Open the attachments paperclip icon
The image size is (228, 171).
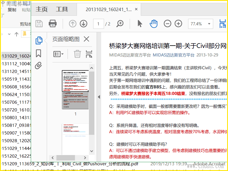click(x=38, y=66)
